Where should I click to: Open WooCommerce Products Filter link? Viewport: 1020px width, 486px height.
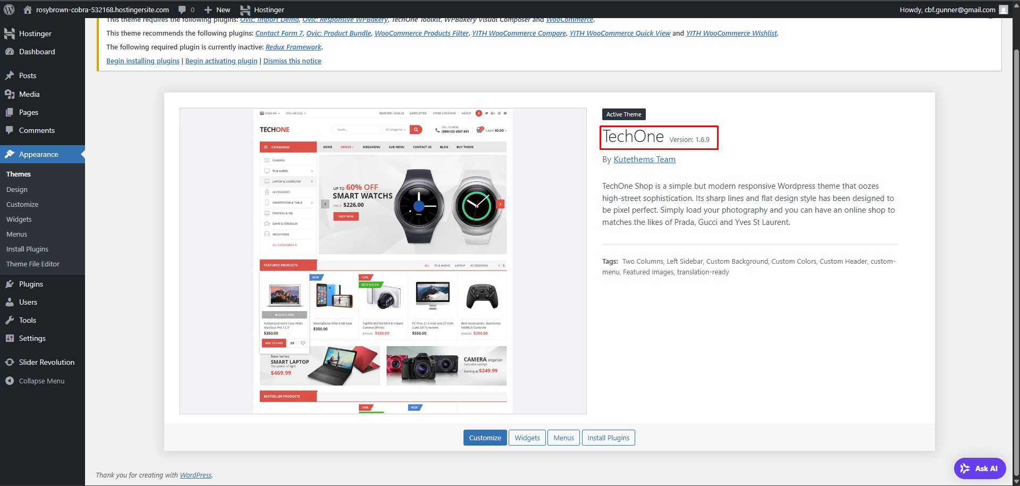coord(422,33)
